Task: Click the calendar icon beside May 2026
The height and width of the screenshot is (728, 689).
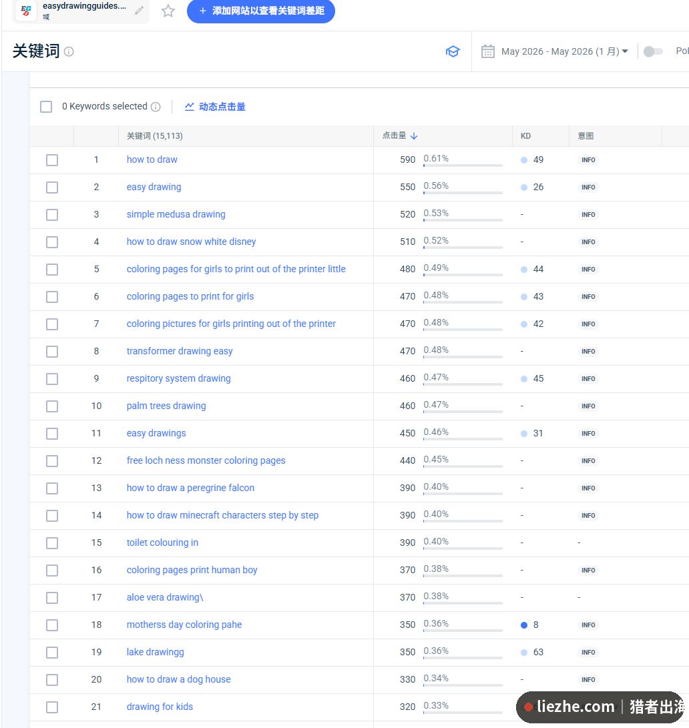Action: (x=488, y=51)
